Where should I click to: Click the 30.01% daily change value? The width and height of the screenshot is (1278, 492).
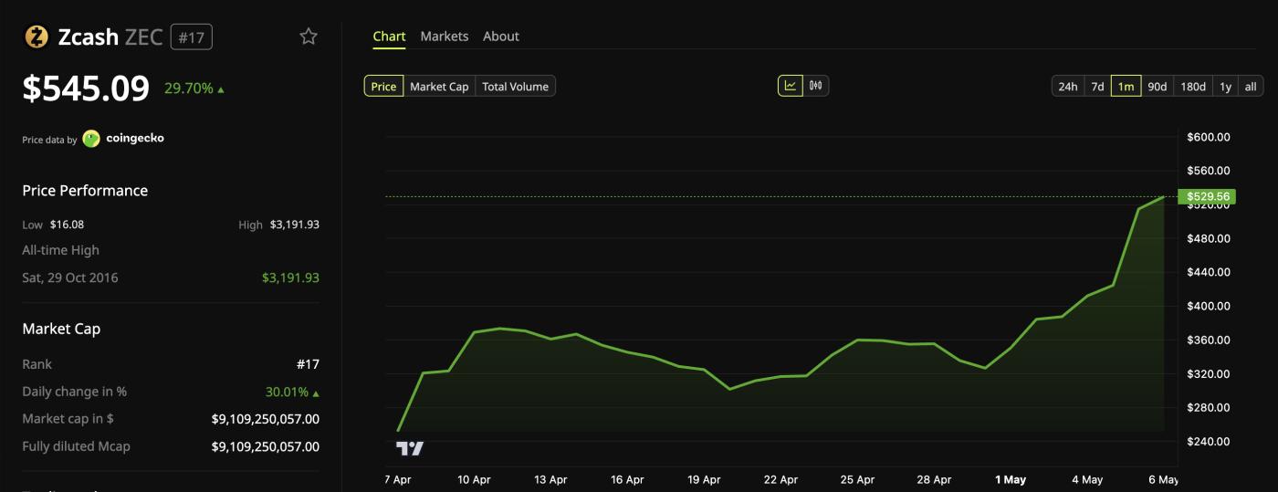point(292,392)
